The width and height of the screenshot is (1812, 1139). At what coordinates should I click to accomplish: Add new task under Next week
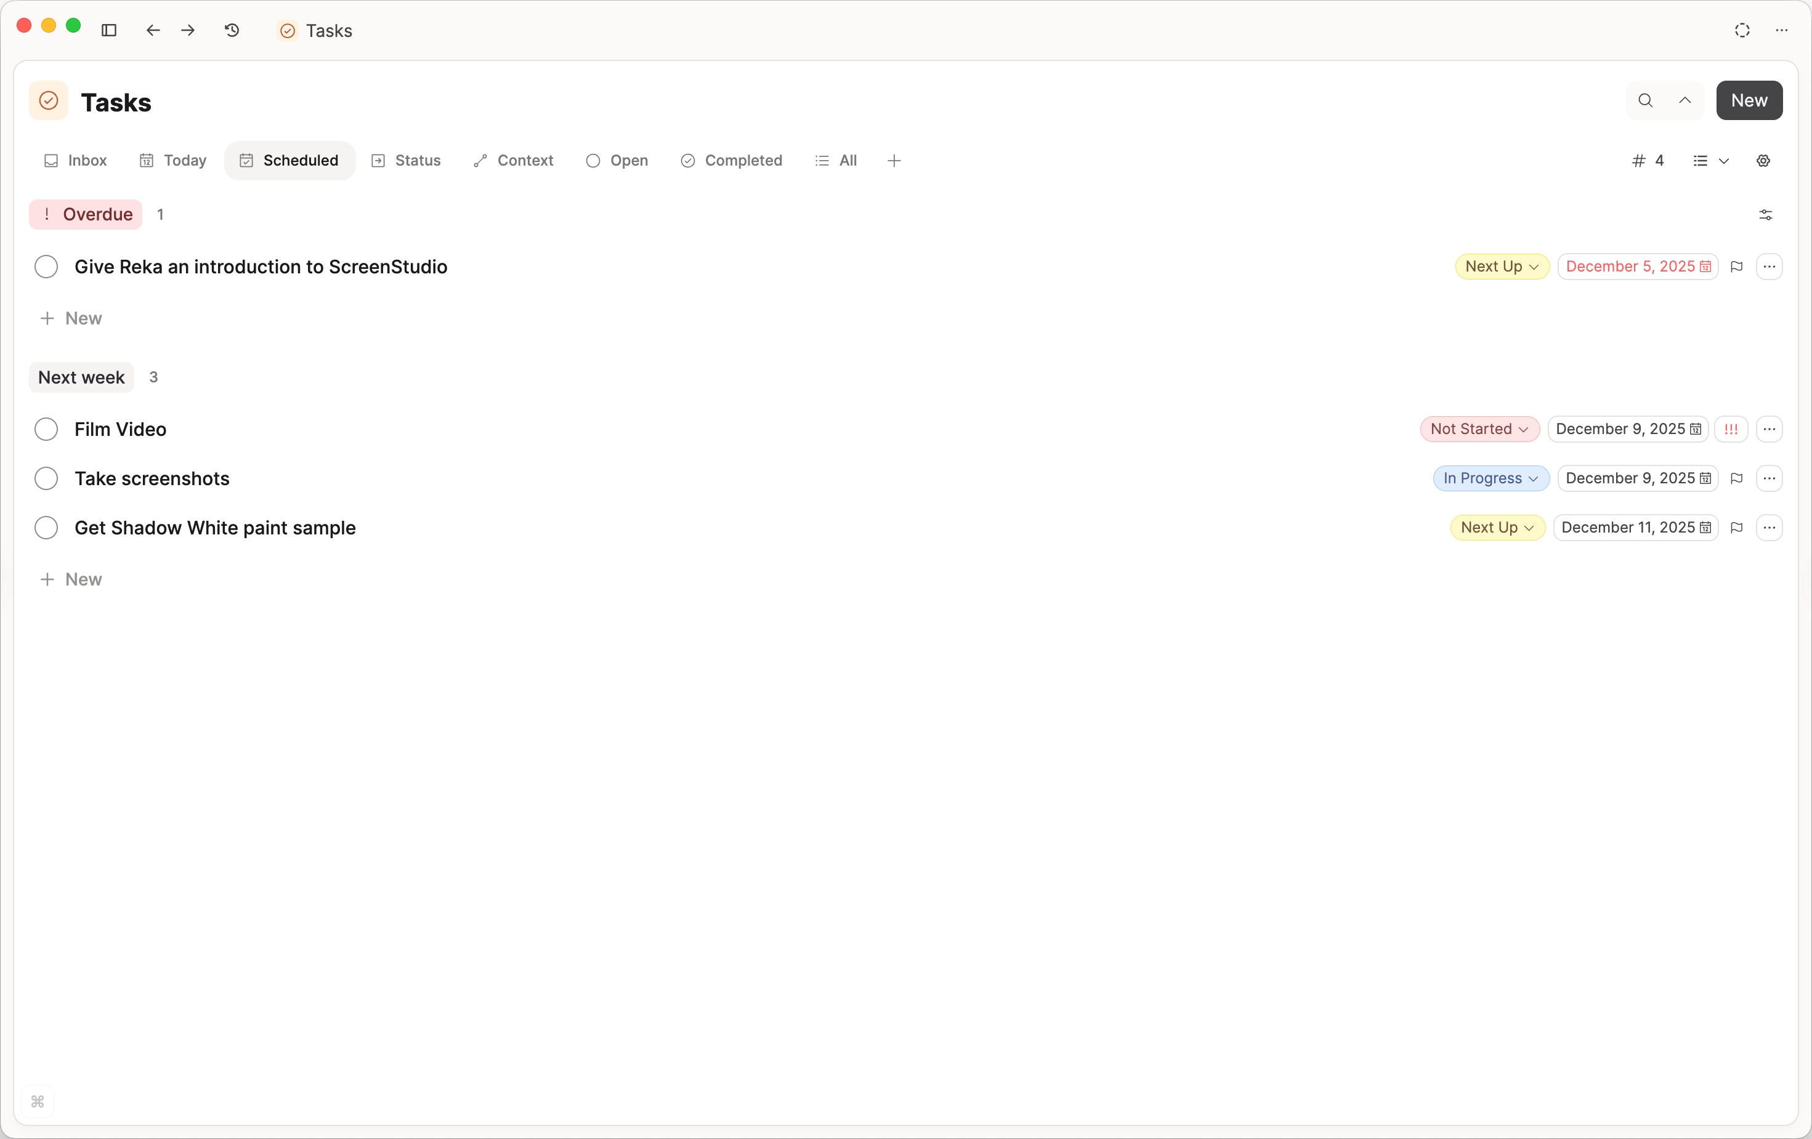(x=71, y=579)
